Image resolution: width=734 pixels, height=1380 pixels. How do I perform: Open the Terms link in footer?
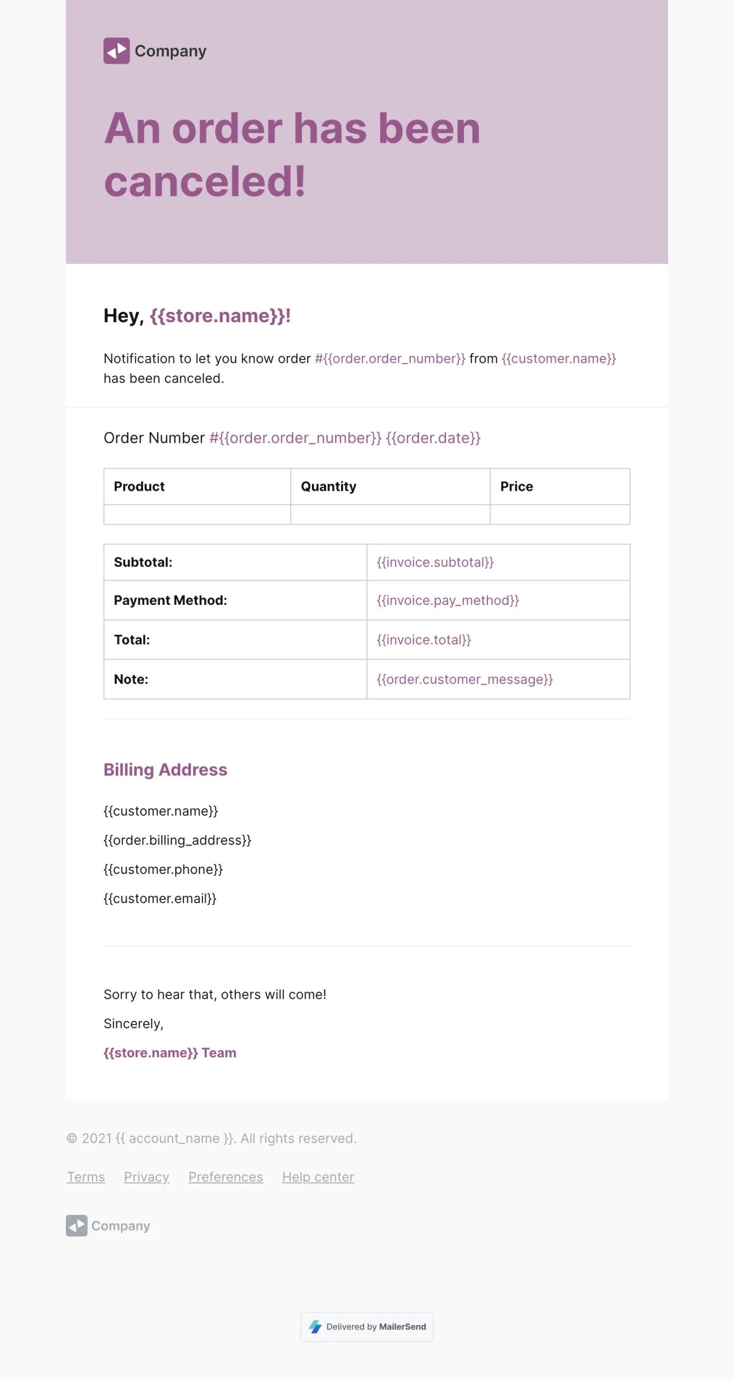(x=86, y=1177)
